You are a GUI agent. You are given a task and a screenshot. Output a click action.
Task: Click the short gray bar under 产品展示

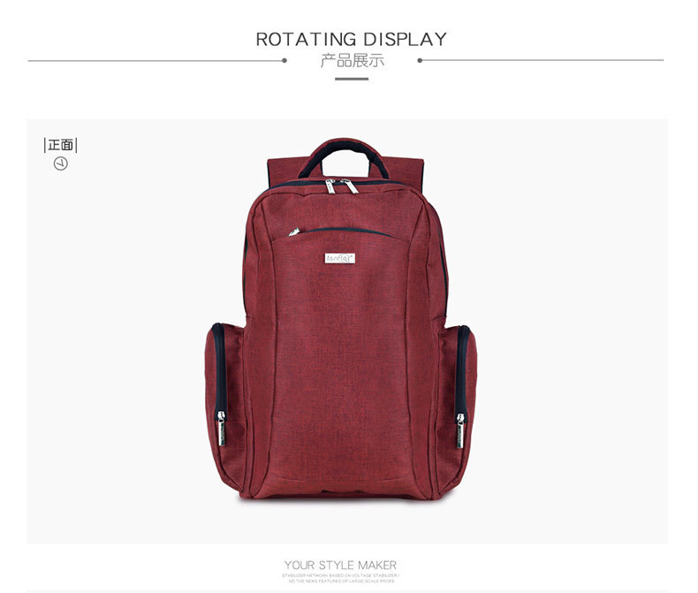[x=352, y=79]
